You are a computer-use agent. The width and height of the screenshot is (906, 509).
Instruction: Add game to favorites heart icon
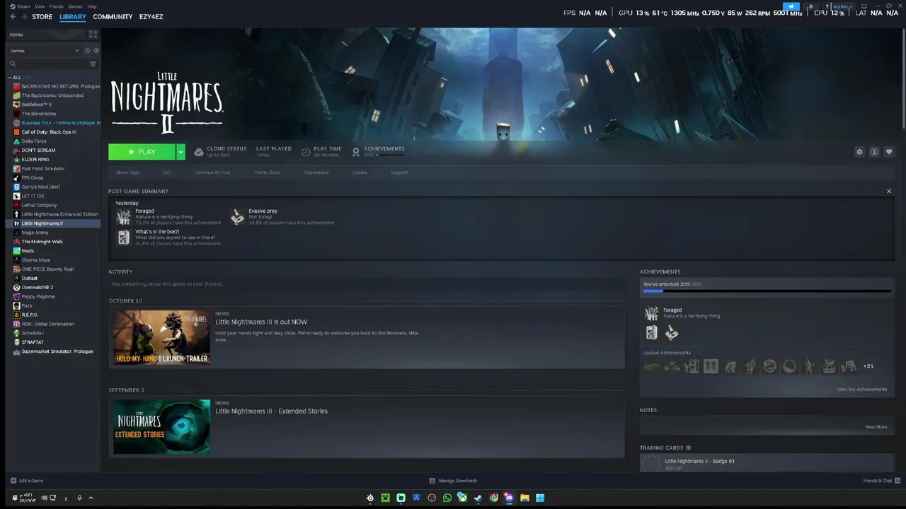889,152
